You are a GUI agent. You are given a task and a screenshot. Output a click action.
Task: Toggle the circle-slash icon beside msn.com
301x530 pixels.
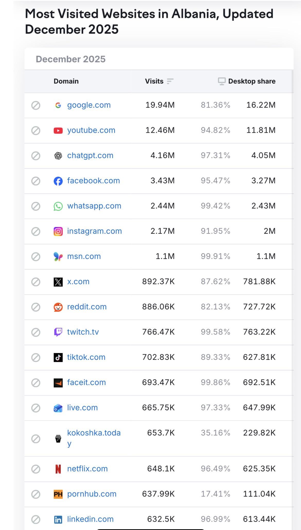tap(36, 256)
